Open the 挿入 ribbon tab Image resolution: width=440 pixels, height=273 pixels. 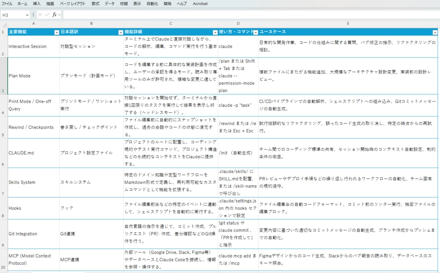click(37, 3)
